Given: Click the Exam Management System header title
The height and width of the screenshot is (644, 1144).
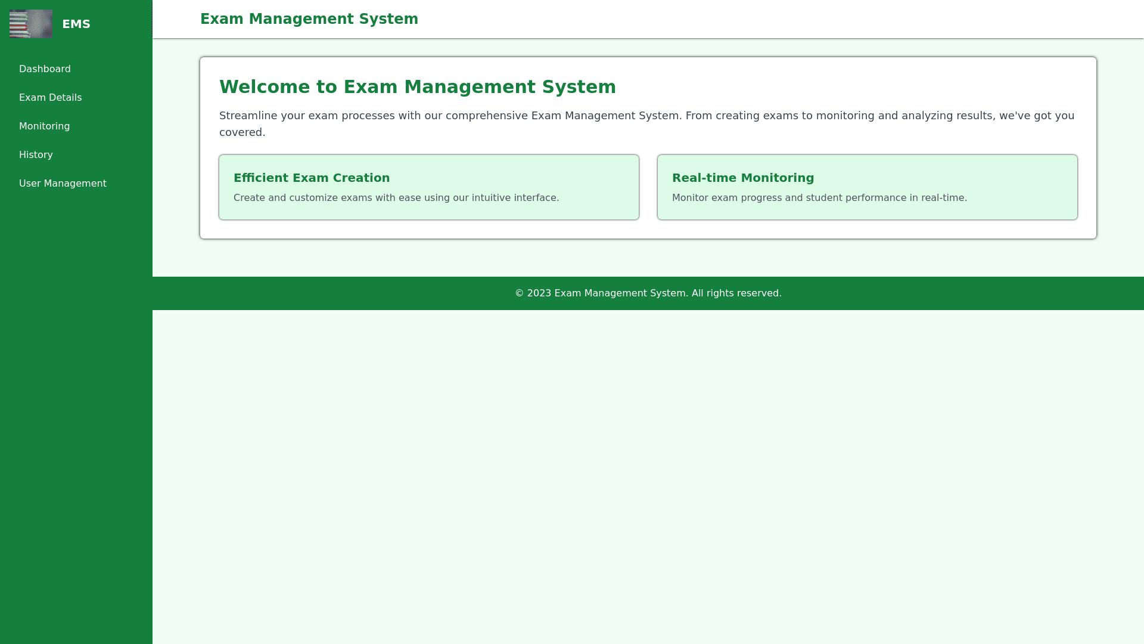Looking at the screenshot, I should click(x=309, y=19).
